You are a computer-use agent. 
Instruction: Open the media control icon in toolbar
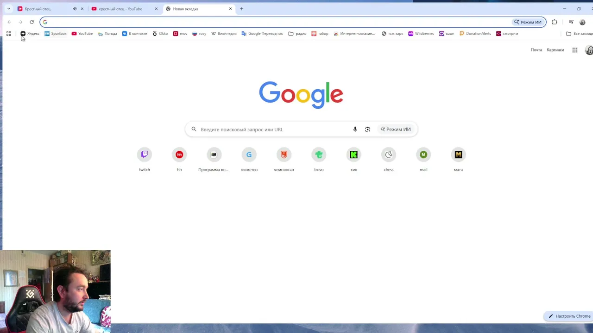(x=571, y=22)
